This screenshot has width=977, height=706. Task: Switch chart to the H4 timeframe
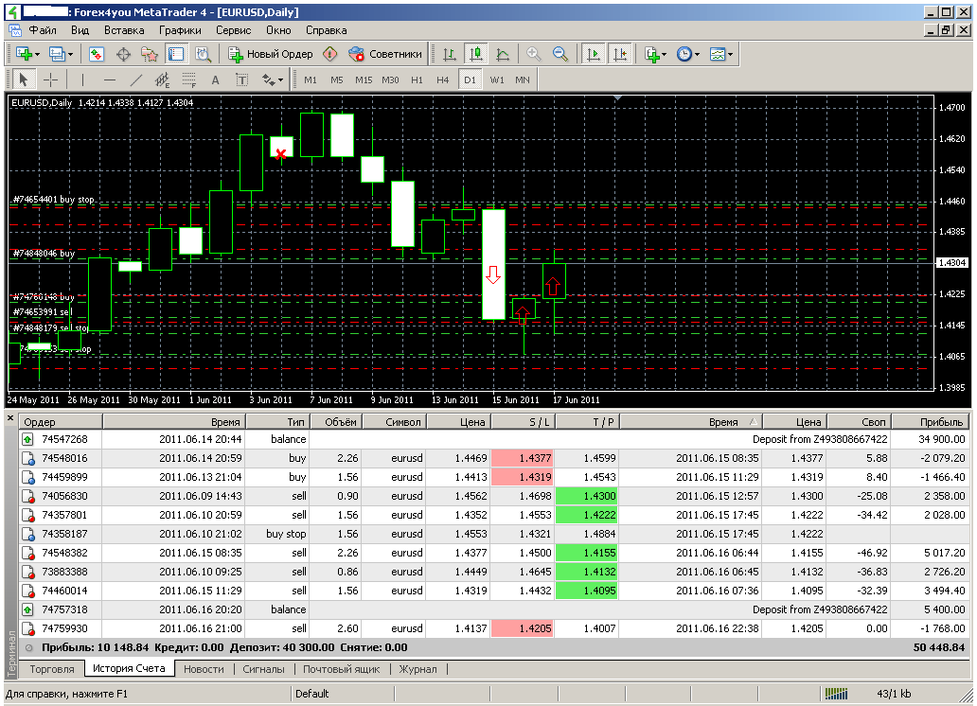442,79
